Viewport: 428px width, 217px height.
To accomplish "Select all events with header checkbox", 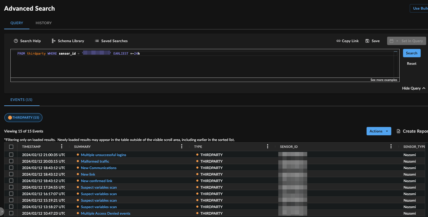I will click(11, 147).
